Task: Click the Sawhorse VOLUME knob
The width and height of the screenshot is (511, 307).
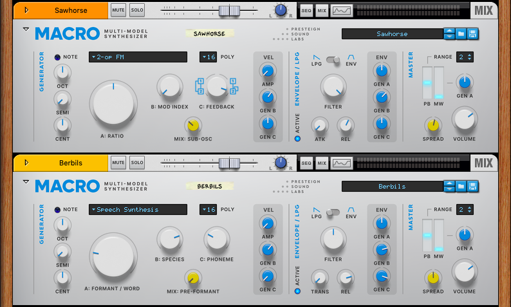Action: click(465, 120)
